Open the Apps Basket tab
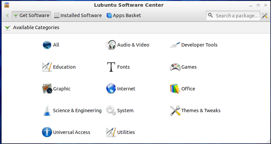The height and width of the screenshot is (144, 271). pyautogui.click(x=124, y=15)
